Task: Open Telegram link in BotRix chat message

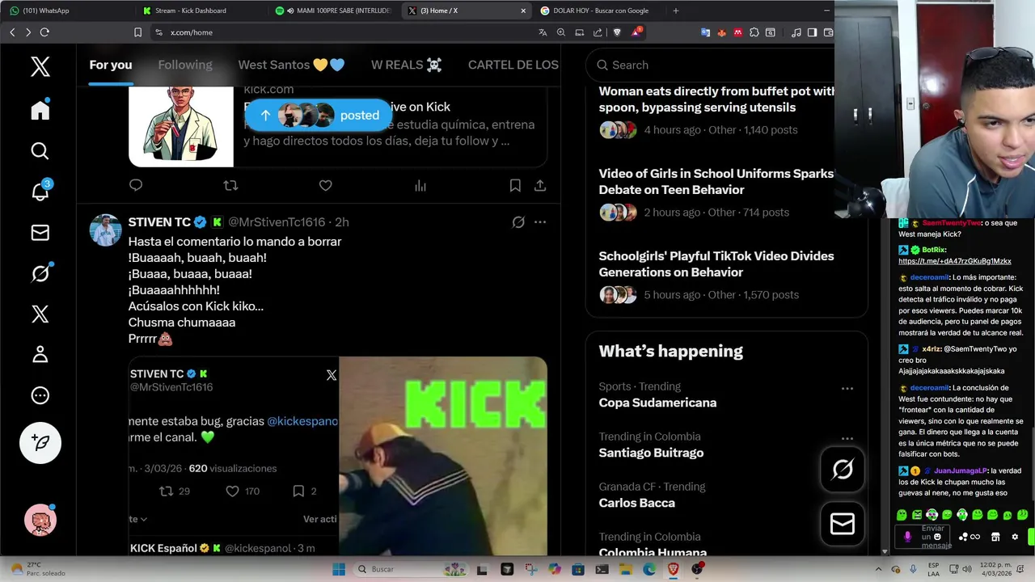Action: click(954, 261)
